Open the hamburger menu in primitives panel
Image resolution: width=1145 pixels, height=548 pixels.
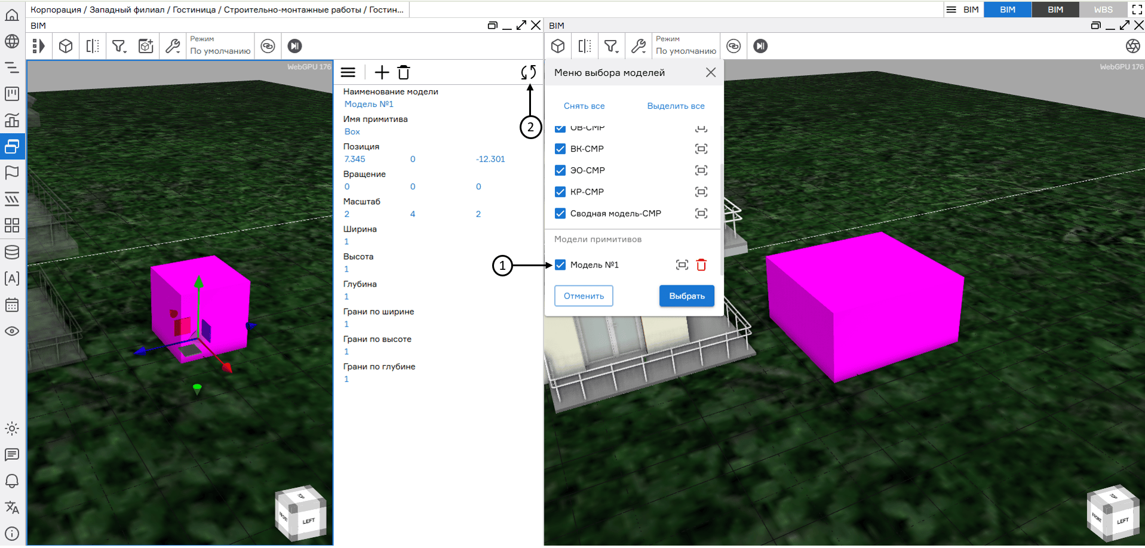coord(348,73)
